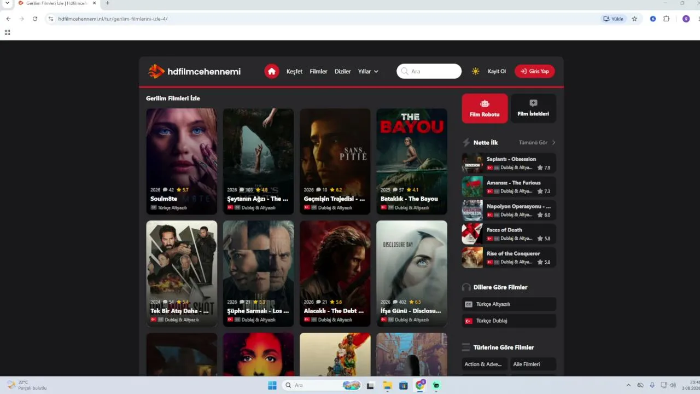Open the weather widget showing 22°C
Image resolution: width=700 pixels, height=394 pixels.
coord(27,385)
